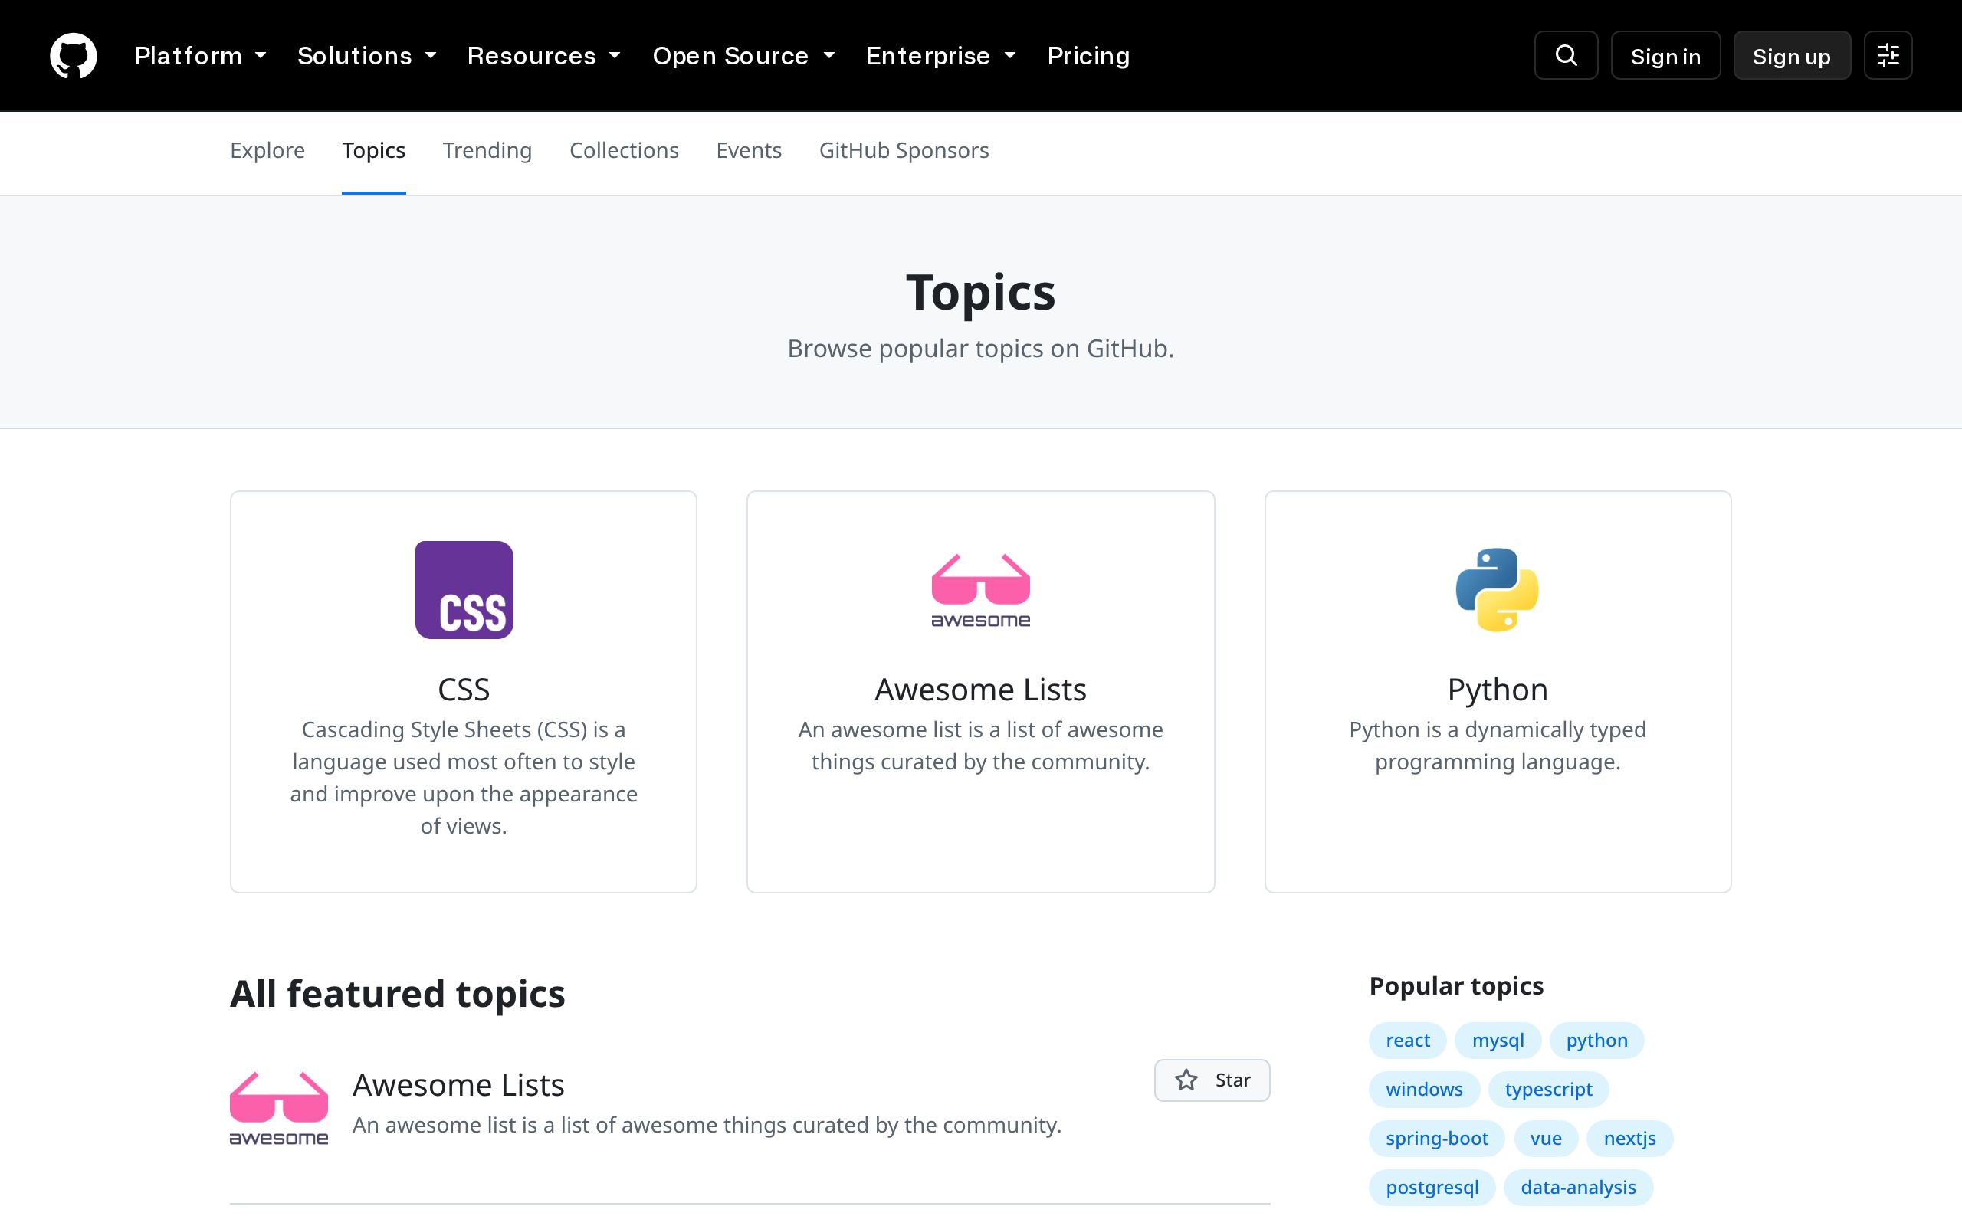Select the Topics tab
This screenshot has width=1962, height=1226.
pyautogui.click(x=374, y=151)
